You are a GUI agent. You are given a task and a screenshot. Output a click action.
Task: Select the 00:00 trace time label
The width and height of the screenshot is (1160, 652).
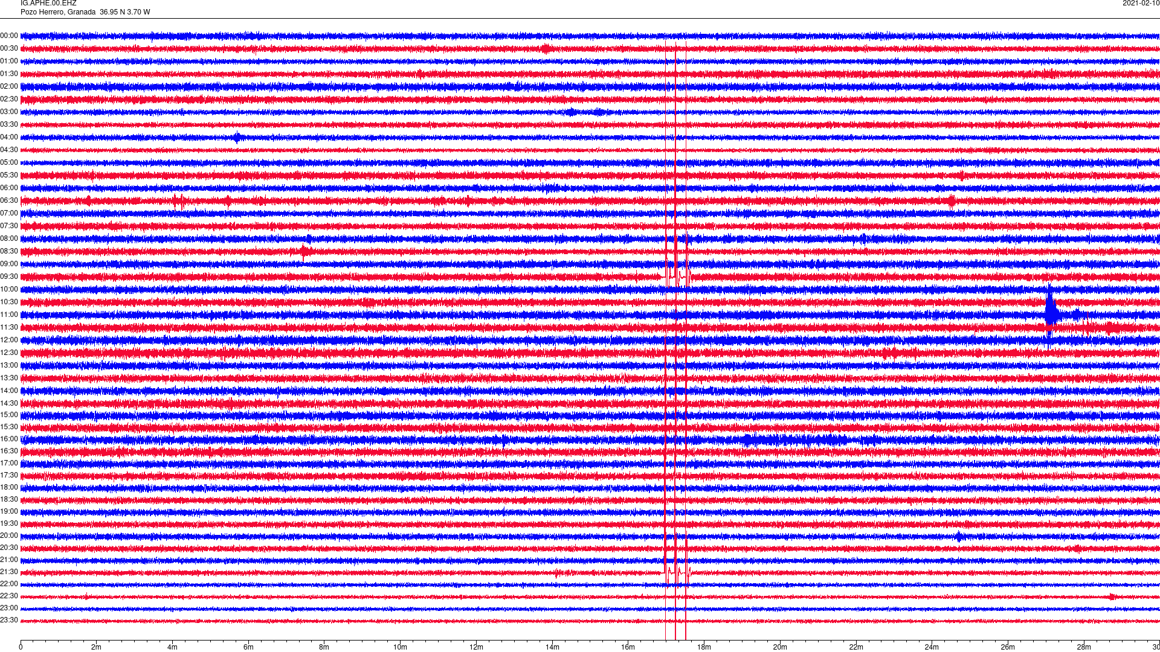(9, 36)
